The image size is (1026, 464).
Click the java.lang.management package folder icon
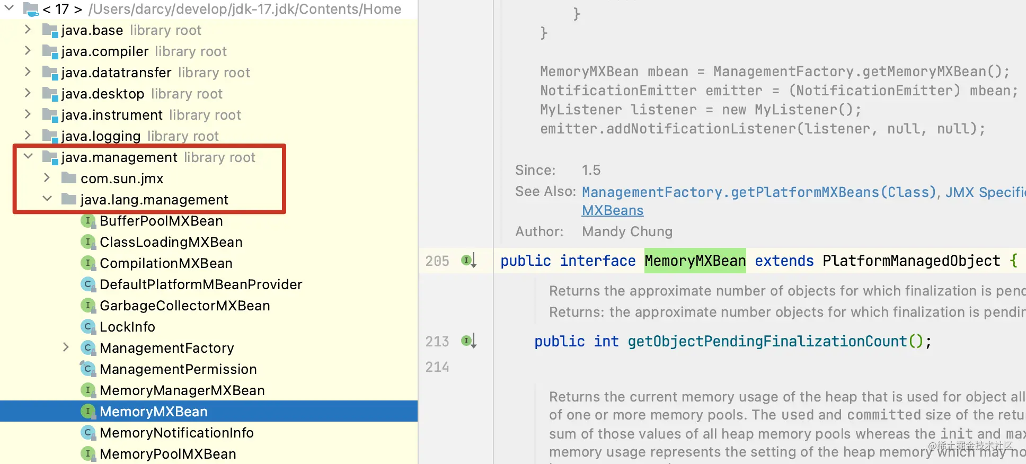pyautogui.click(x=69, y=199)
